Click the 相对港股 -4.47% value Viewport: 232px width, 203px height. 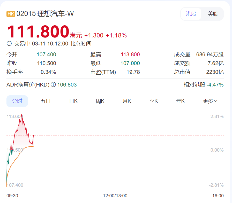pos(215,85)
